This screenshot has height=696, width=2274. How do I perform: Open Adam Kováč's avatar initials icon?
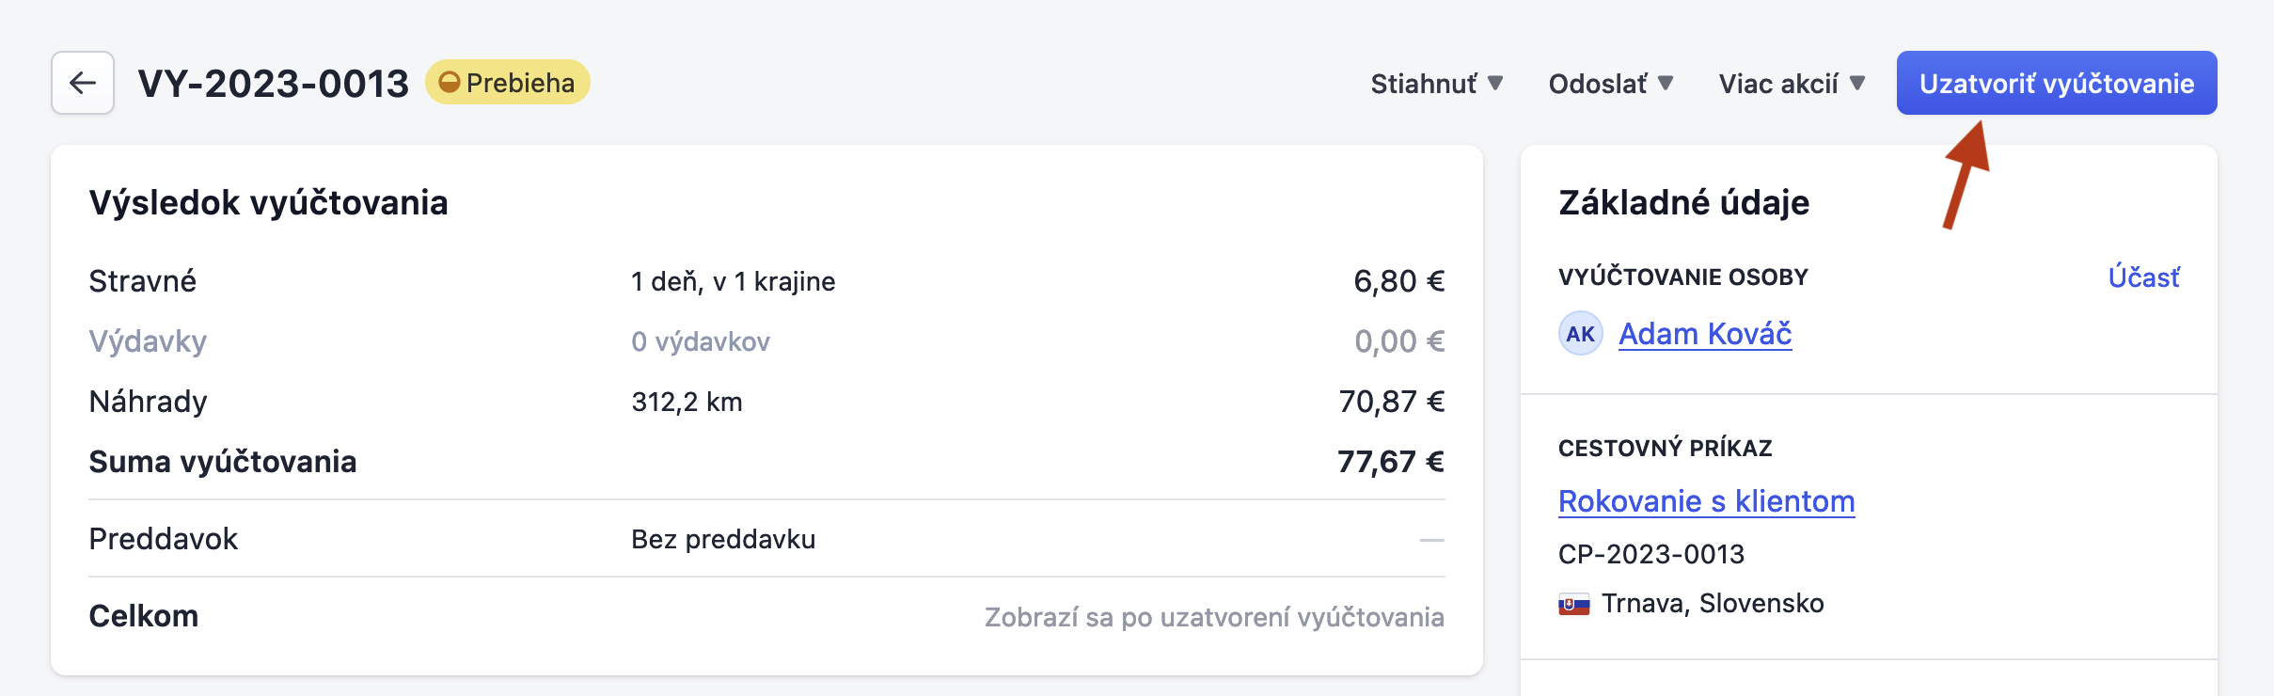pyautogui.click(x=1582, y=333)
